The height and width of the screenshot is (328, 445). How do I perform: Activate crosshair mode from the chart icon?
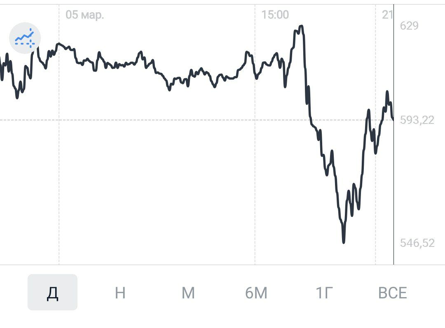(25, 38)
